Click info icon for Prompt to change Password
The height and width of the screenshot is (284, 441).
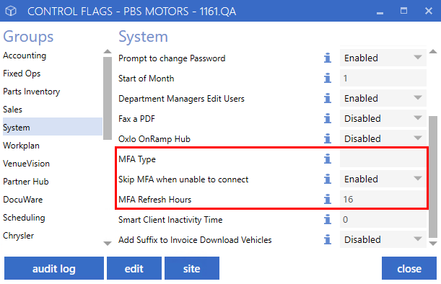[x=327, y=58]
